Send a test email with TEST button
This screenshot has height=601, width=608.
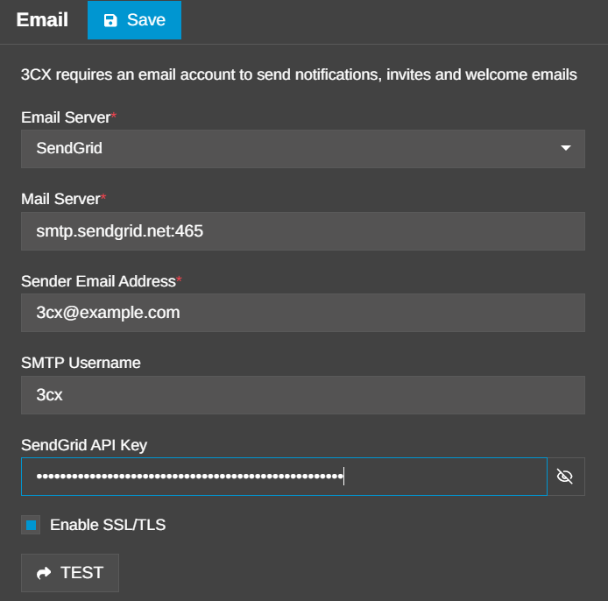70,573
